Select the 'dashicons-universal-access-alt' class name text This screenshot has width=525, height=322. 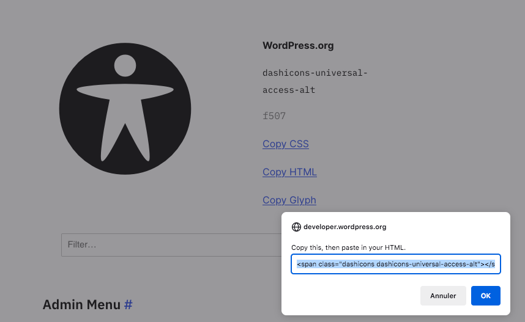(x=315, y=81)
